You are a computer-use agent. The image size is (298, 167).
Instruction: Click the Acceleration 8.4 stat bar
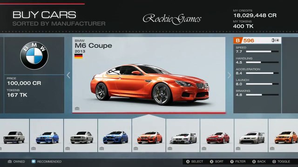(262, 73)
